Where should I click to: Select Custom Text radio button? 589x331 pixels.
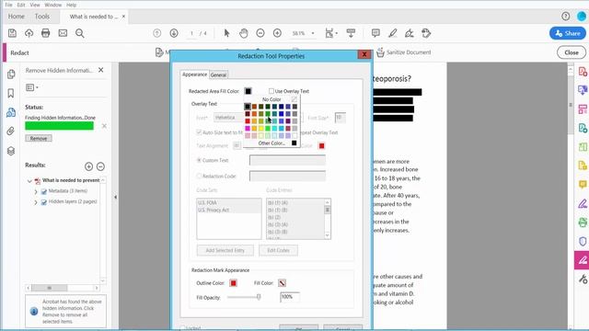click(x=199, y=160)
